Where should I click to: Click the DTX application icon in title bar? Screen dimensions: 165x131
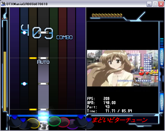click(3, 4)
